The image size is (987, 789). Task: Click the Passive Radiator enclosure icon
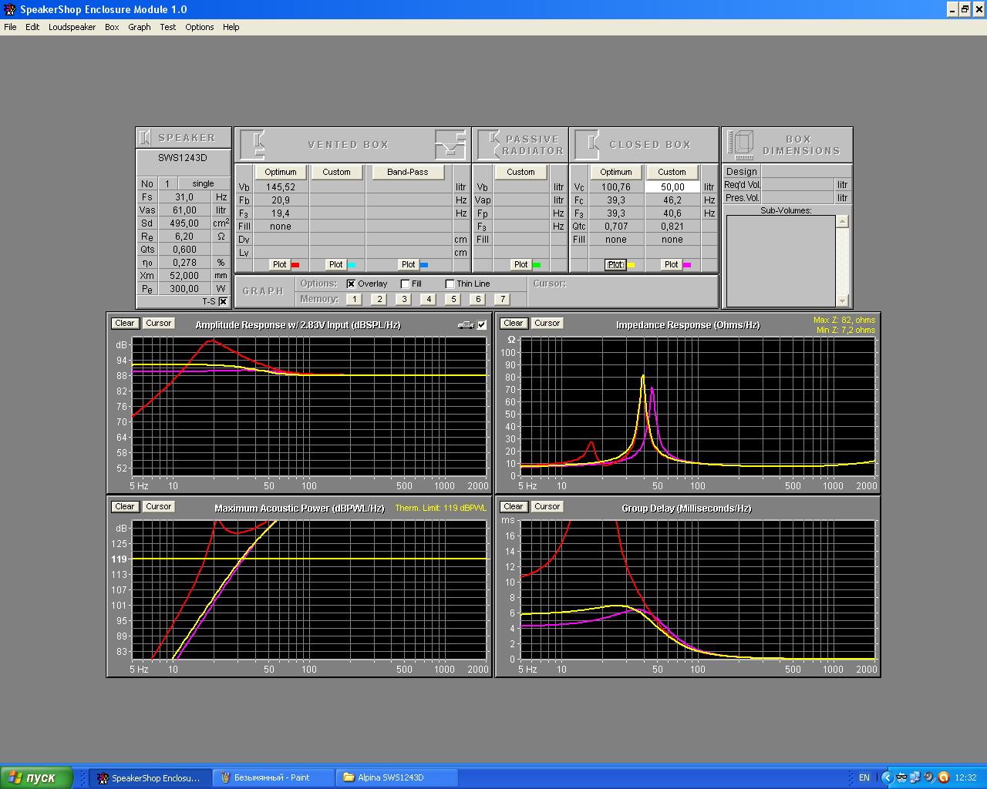pyautogui.click(x=489, y=145)
